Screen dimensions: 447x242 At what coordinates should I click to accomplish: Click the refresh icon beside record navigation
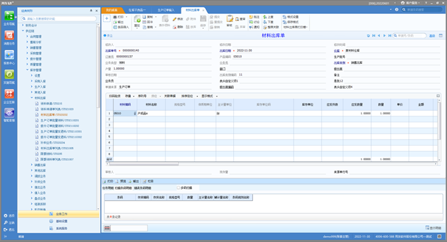tap(369, 36)
